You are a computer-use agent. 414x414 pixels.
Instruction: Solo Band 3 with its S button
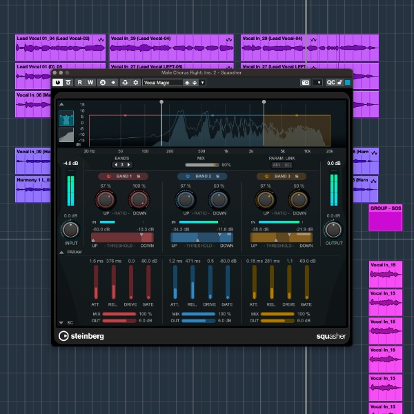(297, 177)
